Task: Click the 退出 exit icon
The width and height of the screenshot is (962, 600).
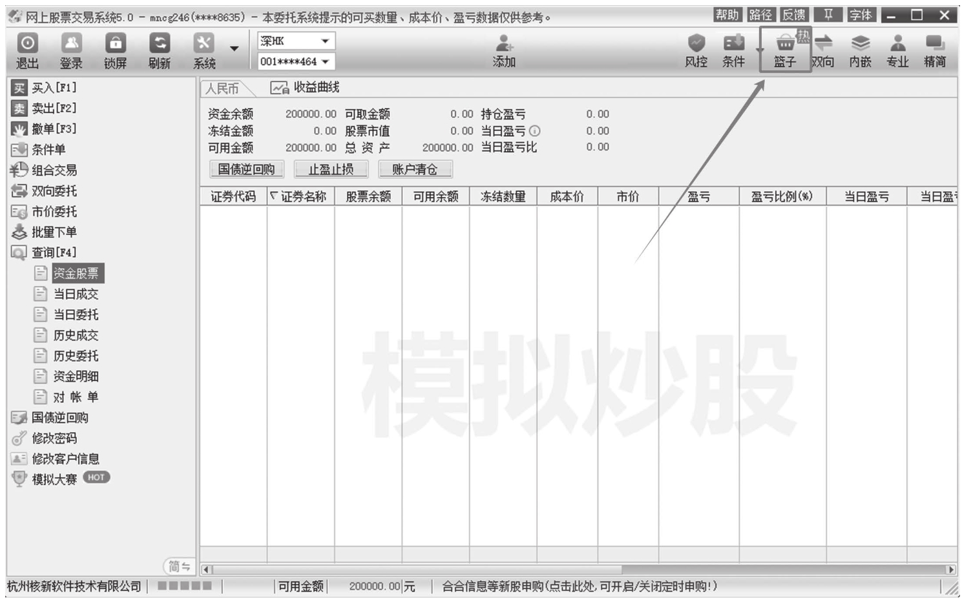Action: tap(27, 51)
